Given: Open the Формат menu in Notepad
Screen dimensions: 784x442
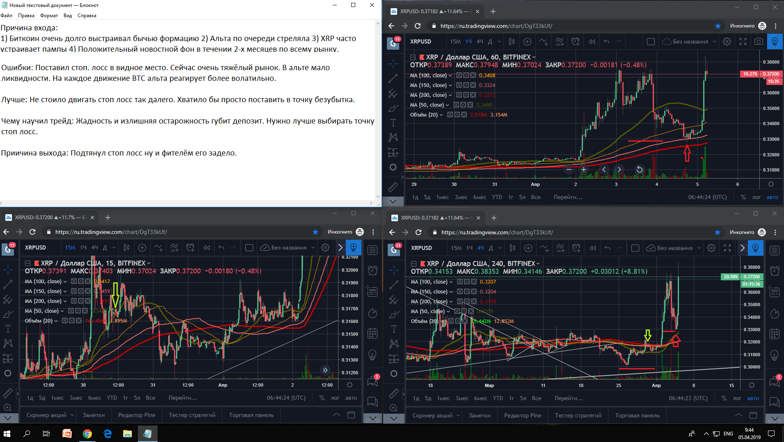Looking at the screenshot, I should click(49, 16).
